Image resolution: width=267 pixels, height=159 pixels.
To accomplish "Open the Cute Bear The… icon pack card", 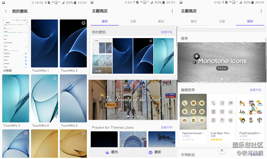I will click(222, 118).
